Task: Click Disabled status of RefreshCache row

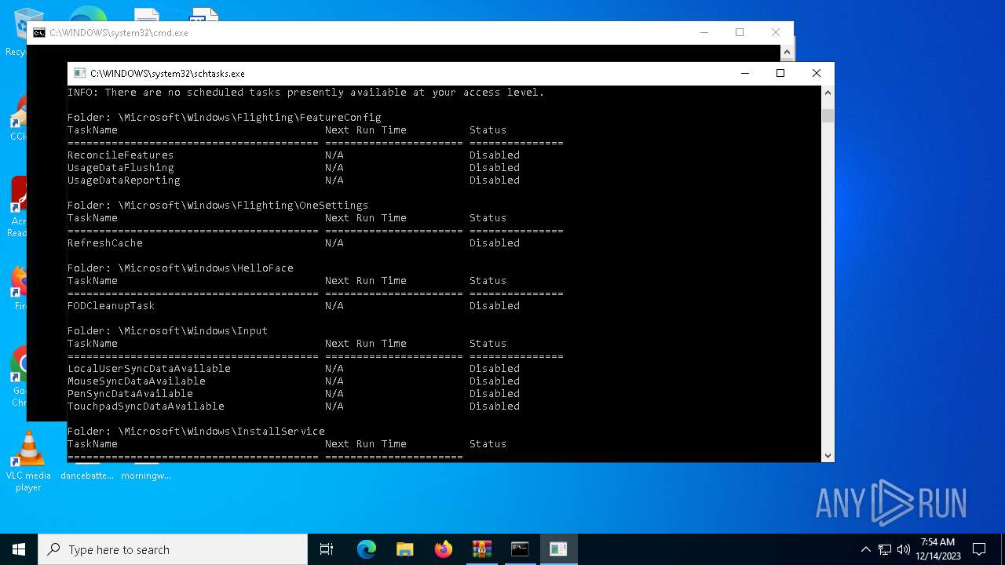Action: point(495,243)
